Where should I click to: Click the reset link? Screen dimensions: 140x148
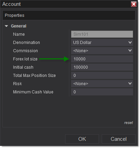tap(128, 123)
